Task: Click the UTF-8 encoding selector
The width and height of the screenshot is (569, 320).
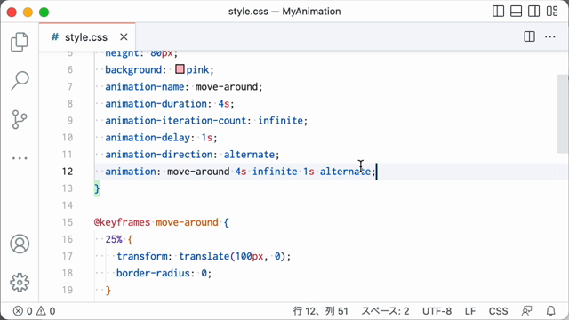Action: coord(437,311)
